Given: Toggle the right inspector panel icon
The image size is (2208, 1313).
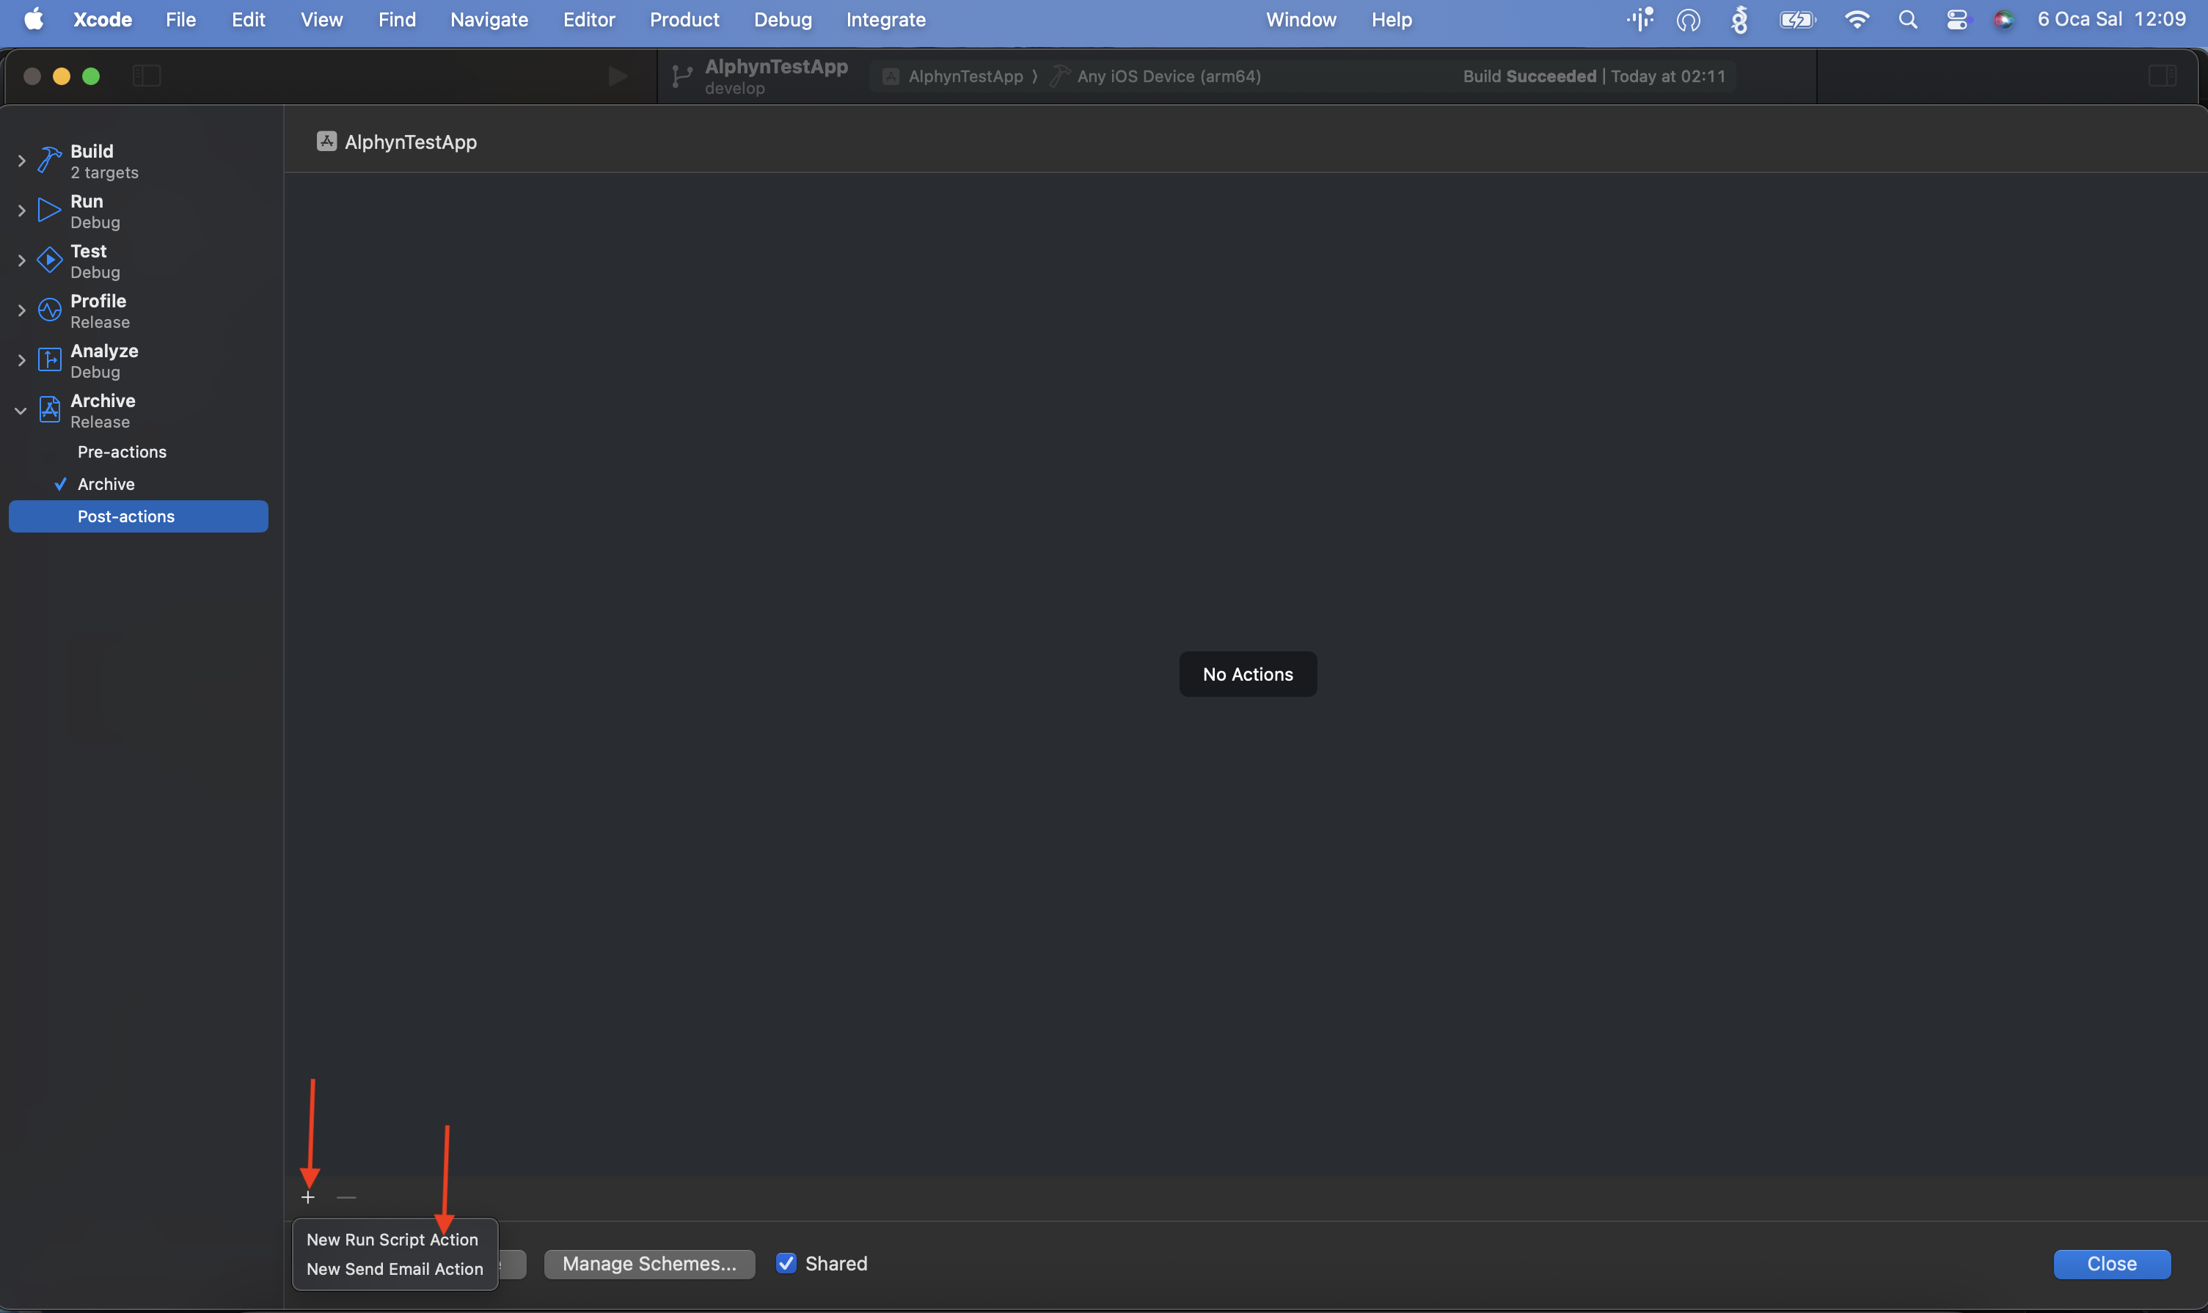Looking at the screenshot, I should pos(2162,76).
